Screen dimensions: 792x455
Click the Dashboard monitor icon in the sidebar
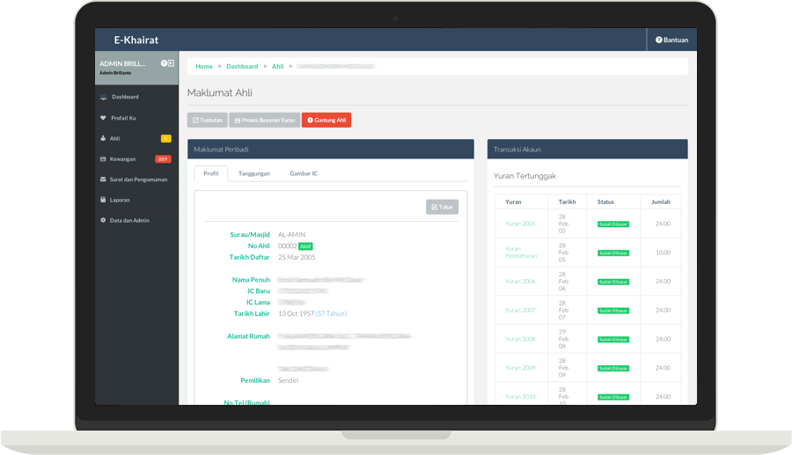coord(103,97)
